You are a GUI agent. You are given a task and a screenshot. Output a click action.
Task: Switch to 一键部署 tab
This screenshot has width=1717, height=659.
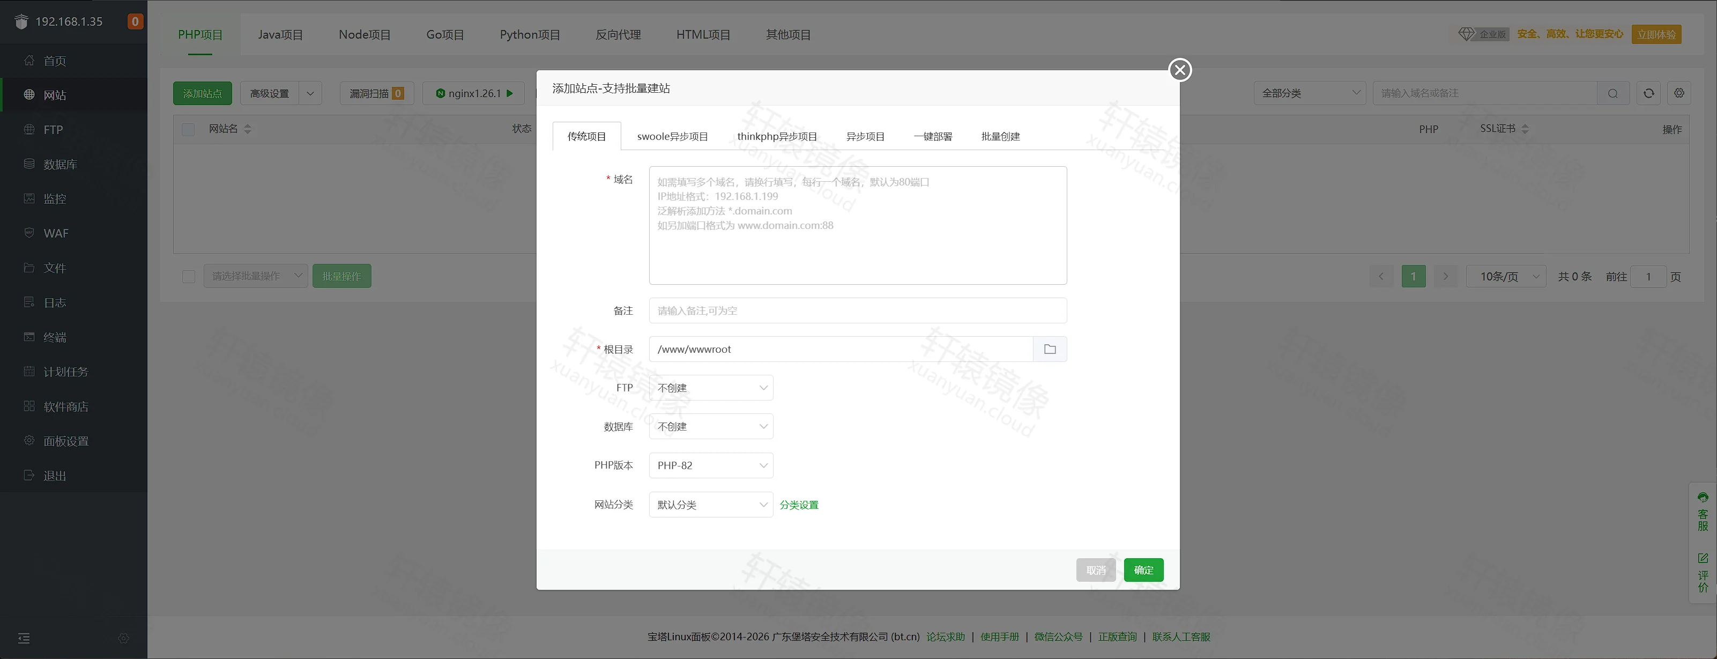click(933, 137)
